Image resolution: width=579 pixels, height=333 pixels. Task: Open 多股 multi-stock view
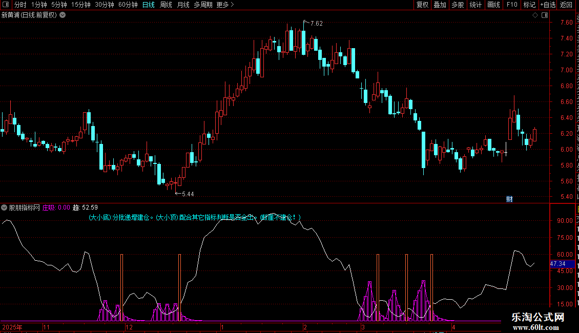pyautogui.click(x=458, y=5)
